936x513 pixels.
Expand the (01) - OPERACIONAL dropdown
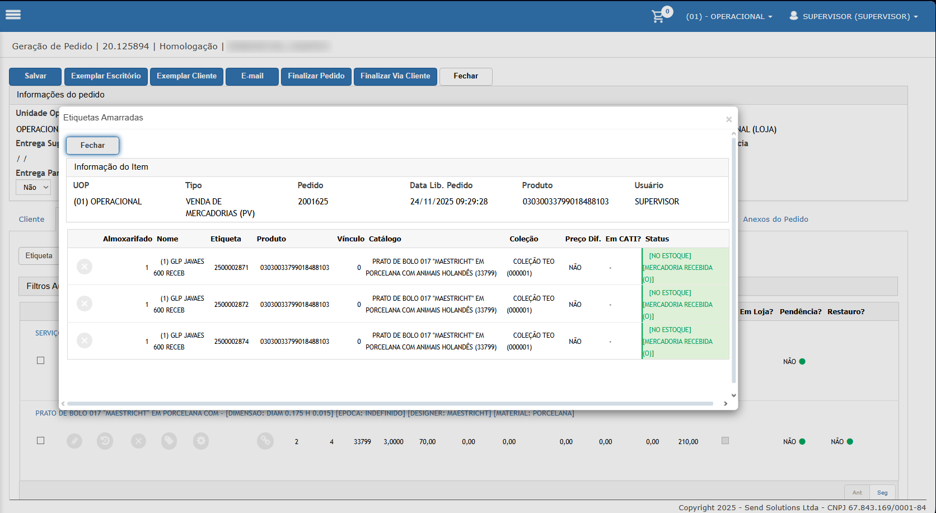pos(729,17)
